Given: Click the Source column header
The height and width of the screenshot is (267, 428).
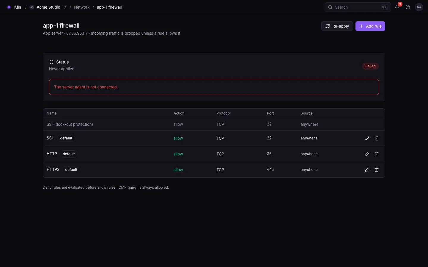Looking at the screenshot, I should pos(306,113).
